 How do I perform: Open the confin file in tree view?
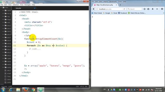point(8,82)
